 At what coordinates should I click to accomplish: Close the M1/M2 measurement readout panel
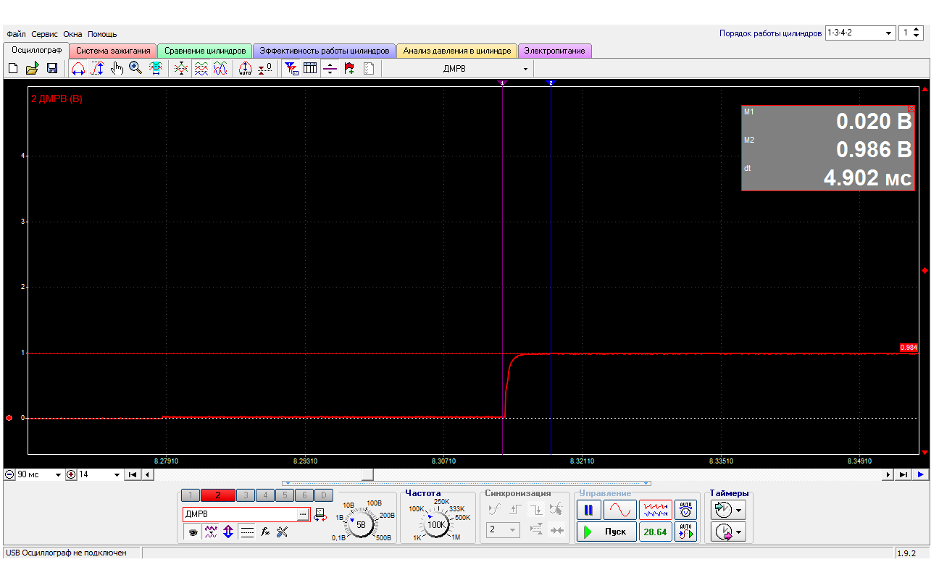[911, 109]
